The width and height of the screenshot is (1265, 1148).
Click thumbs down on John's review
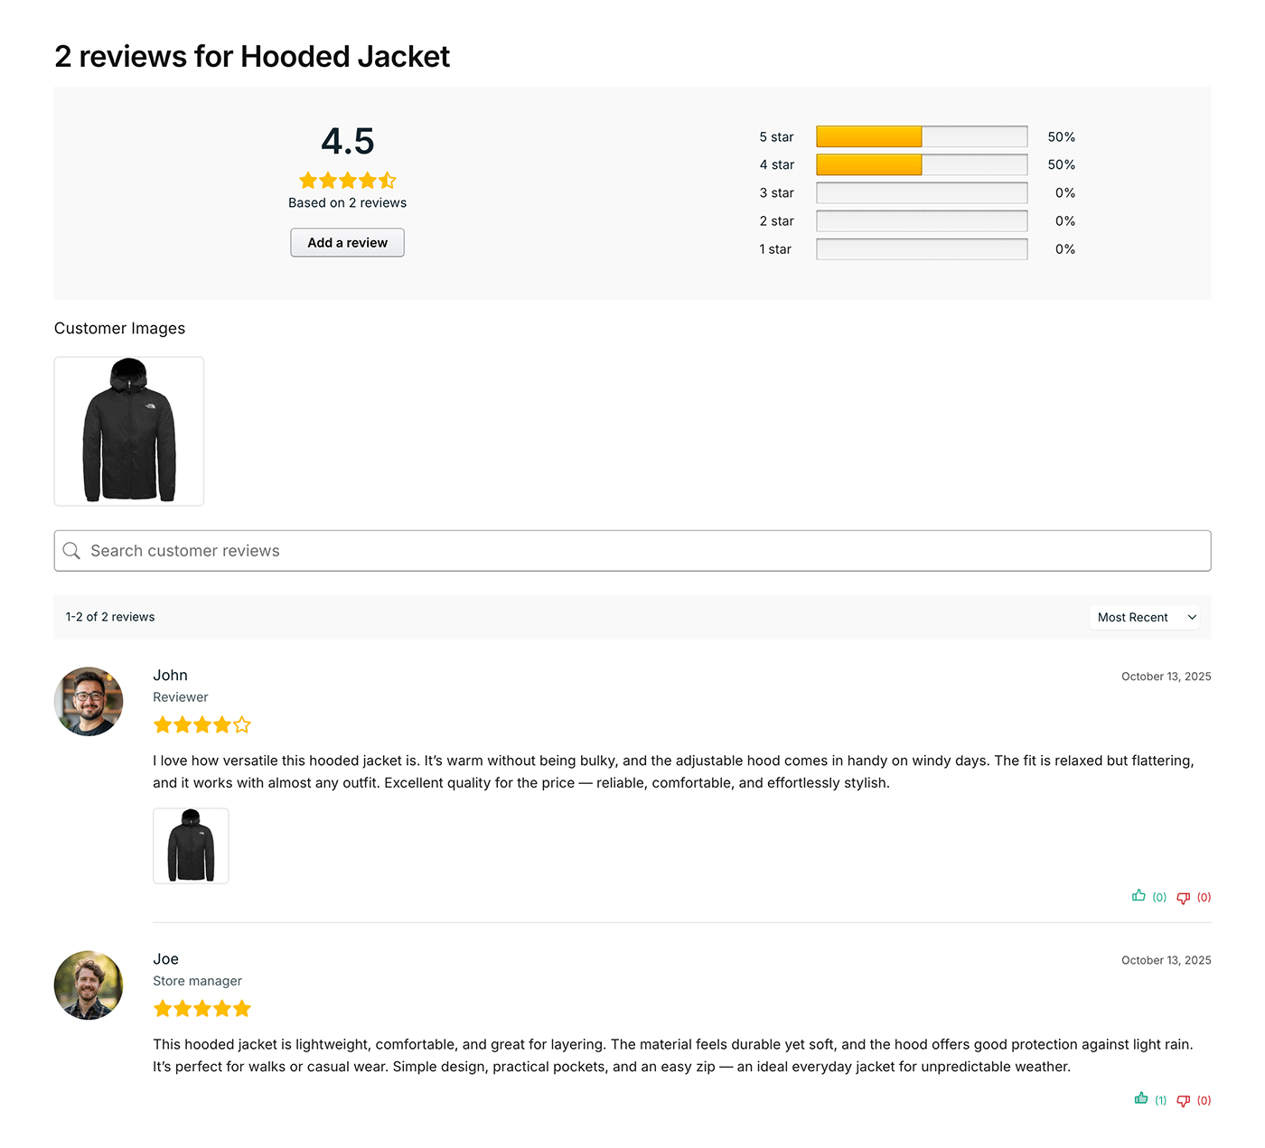1183,898
